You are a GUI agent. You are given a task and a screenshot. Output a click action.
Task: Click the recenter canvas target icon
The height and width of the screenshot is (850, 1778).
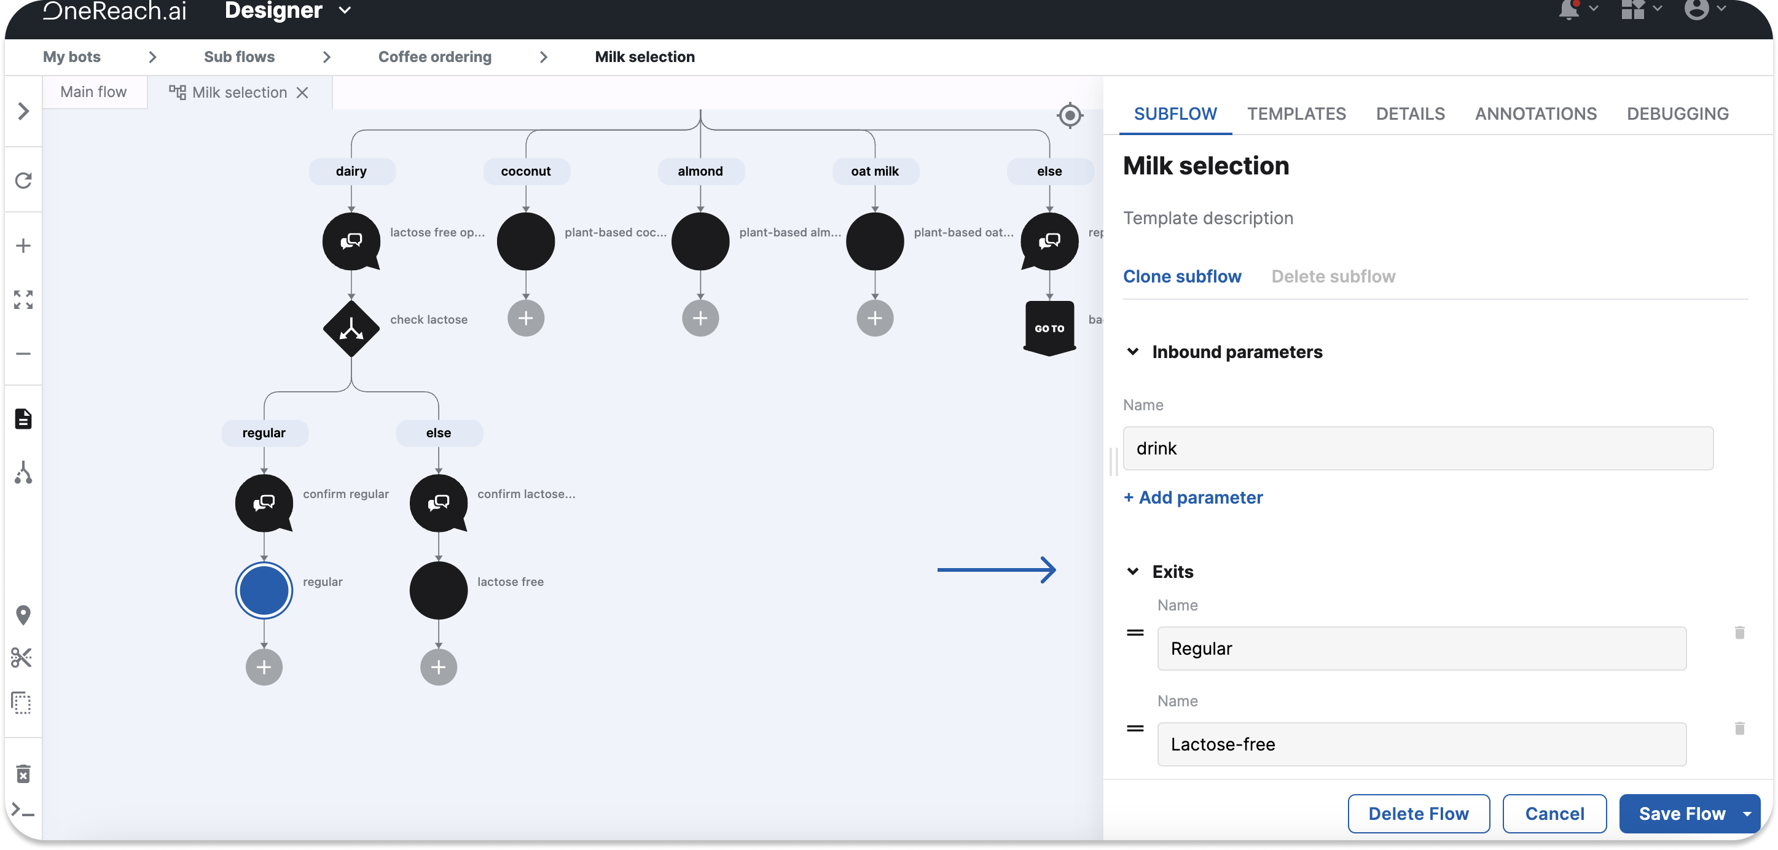[x=1070, y=115]
